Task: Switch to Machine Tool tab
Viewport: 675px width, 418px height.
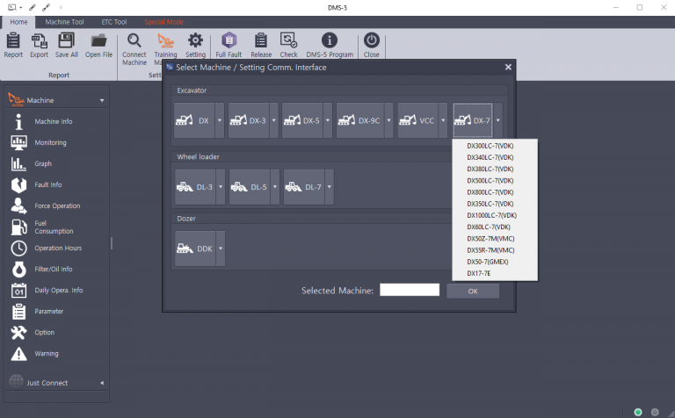Action: (64, 22)
